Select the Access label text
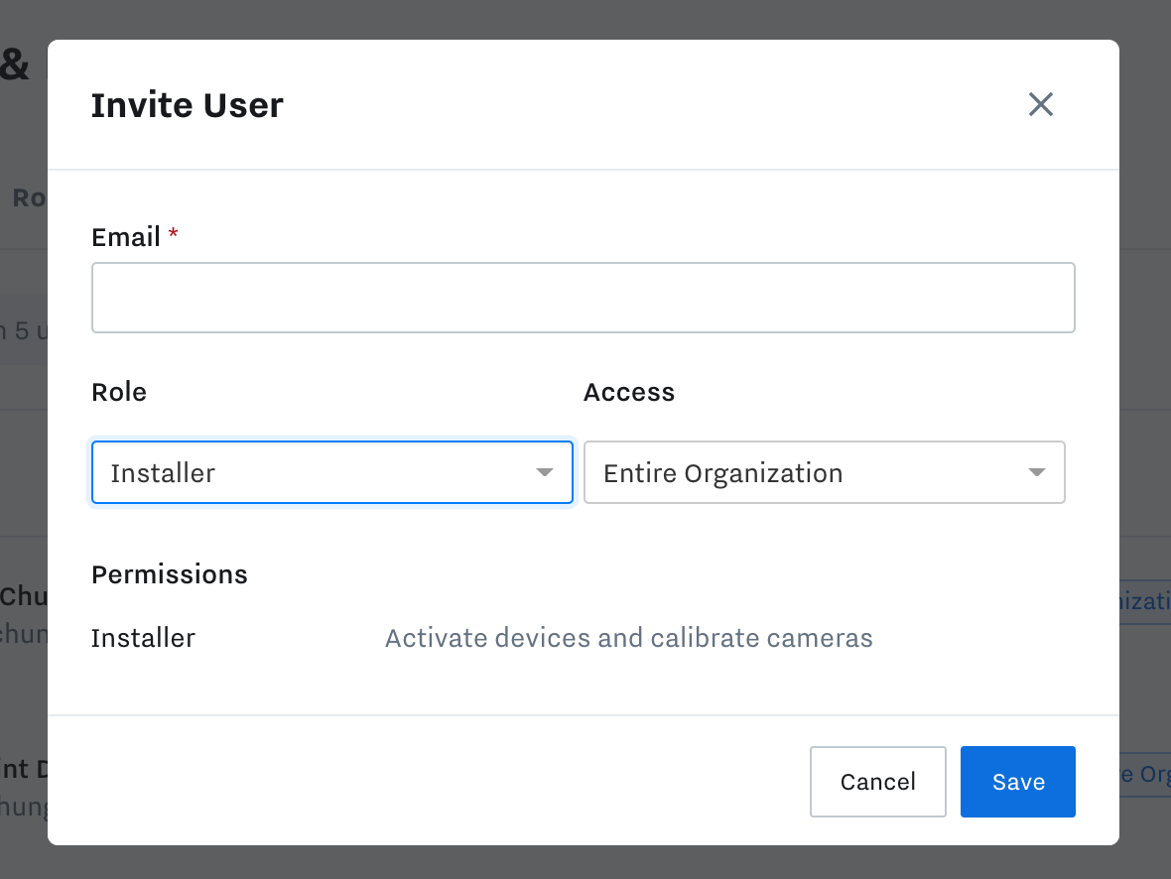This screenshot has height=879, width=1171. 629,392
